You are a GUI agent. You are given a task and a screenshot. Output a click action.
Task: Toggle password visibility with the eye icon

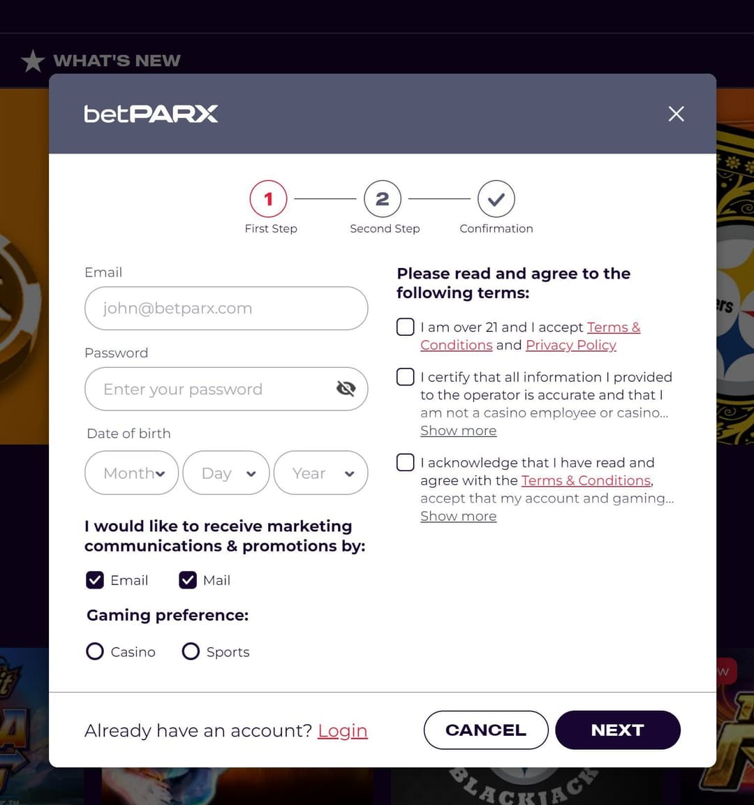pyautogui.click(x=346, y=389)
